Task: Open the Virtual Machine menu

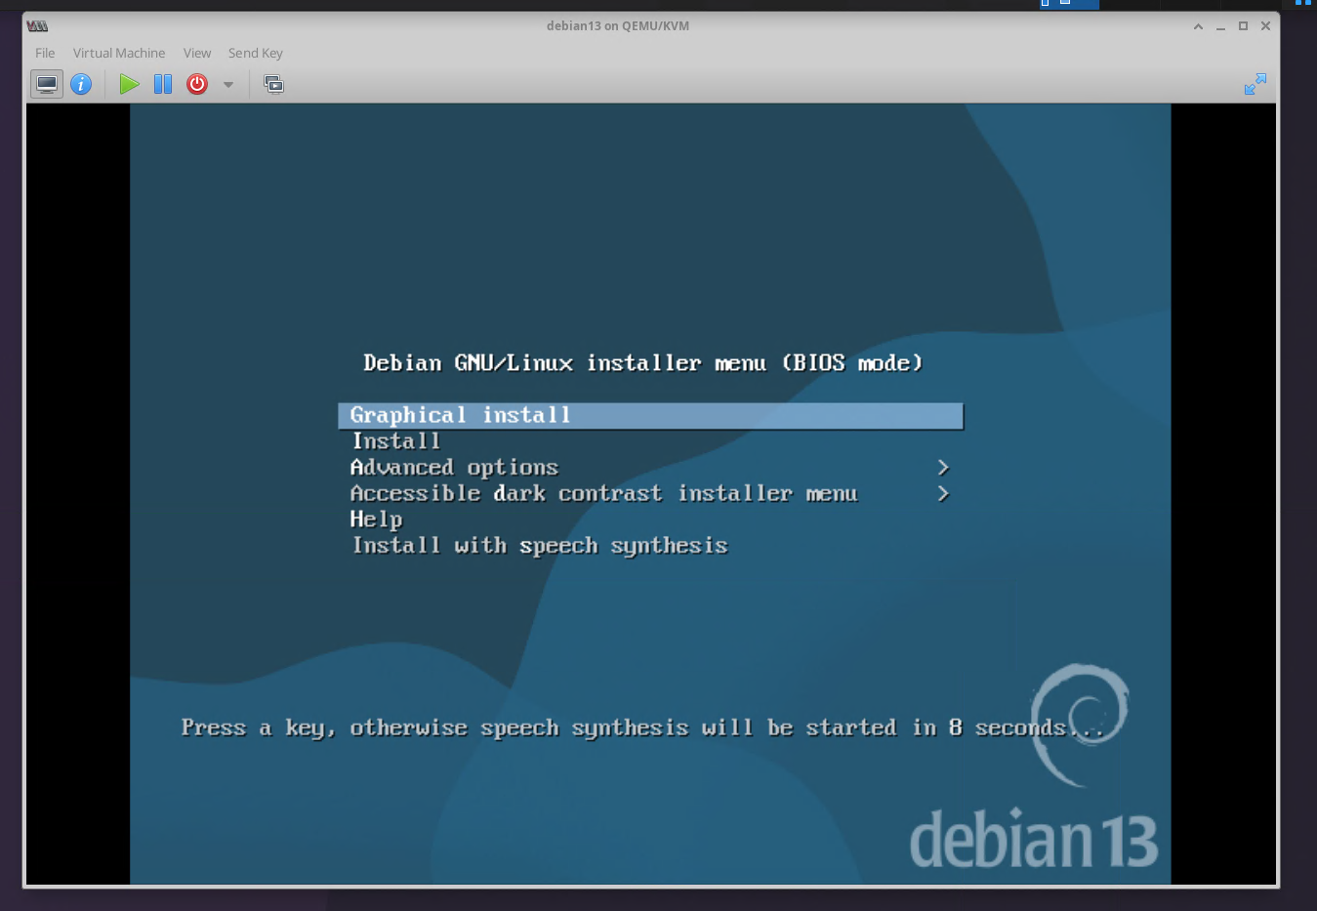Action: click(119, 53)
